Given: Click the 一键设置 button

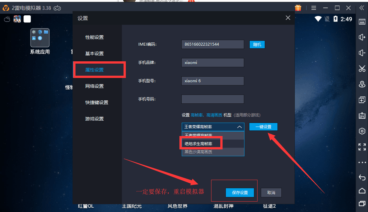Looking at the screenshot, I should [263, 127].
